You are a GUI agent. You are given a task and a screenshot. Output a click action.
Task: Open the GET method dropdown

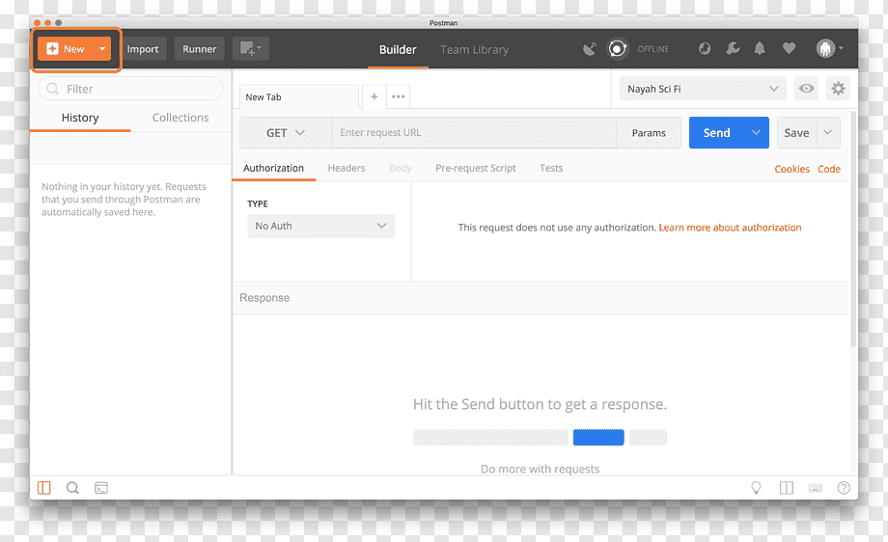tap(286, 133)
